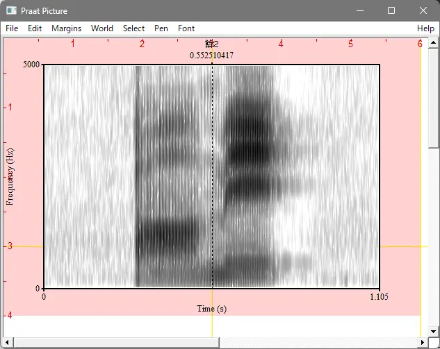The width and height of the screenshot is (440, 349).
Task: Click the vertical scrollbar down arrow
Action: coord(434,331)
